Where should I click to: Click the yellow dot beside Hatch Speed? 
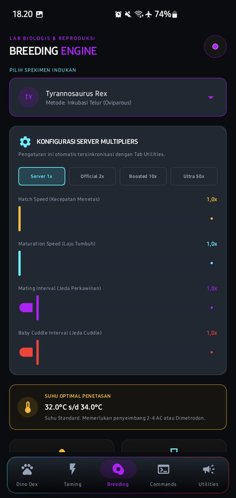[x=212, y=218]
